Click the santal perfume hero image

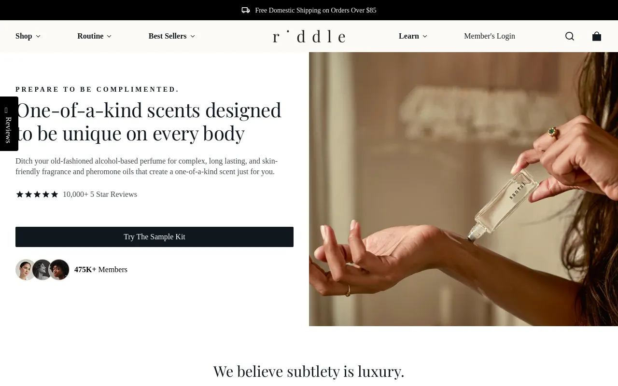click(463, 189)
